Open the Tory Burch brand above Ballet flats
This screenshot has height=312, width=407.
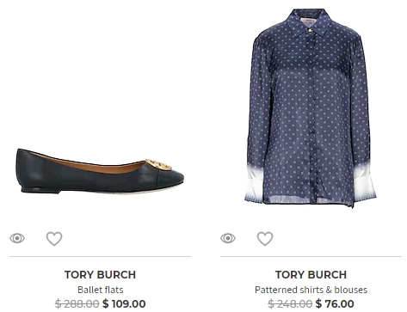coord(100,275)
